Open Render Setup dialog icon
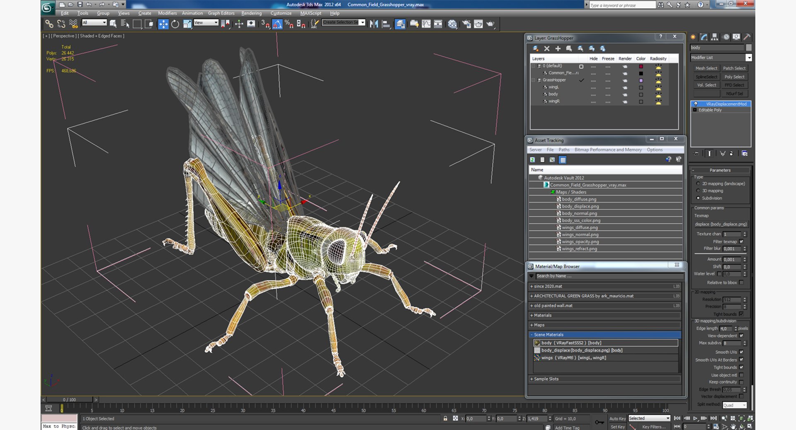 pyautogui.click(x=466, y=24)
